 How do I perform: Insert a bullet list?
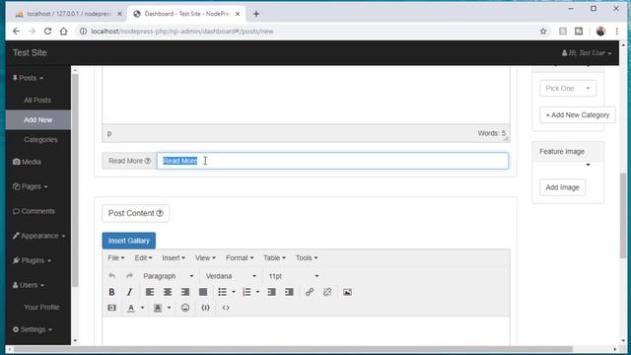tap(222, 292)
